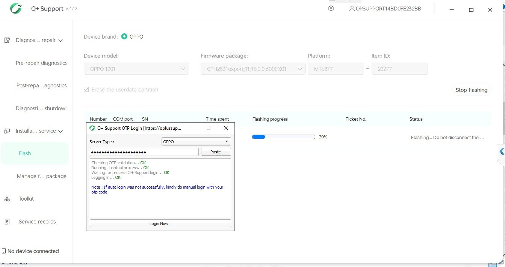Image resolution: width=505 pixels, height=267 pixels.
Task: Click the user account profile icon
Action: point(352,8)
